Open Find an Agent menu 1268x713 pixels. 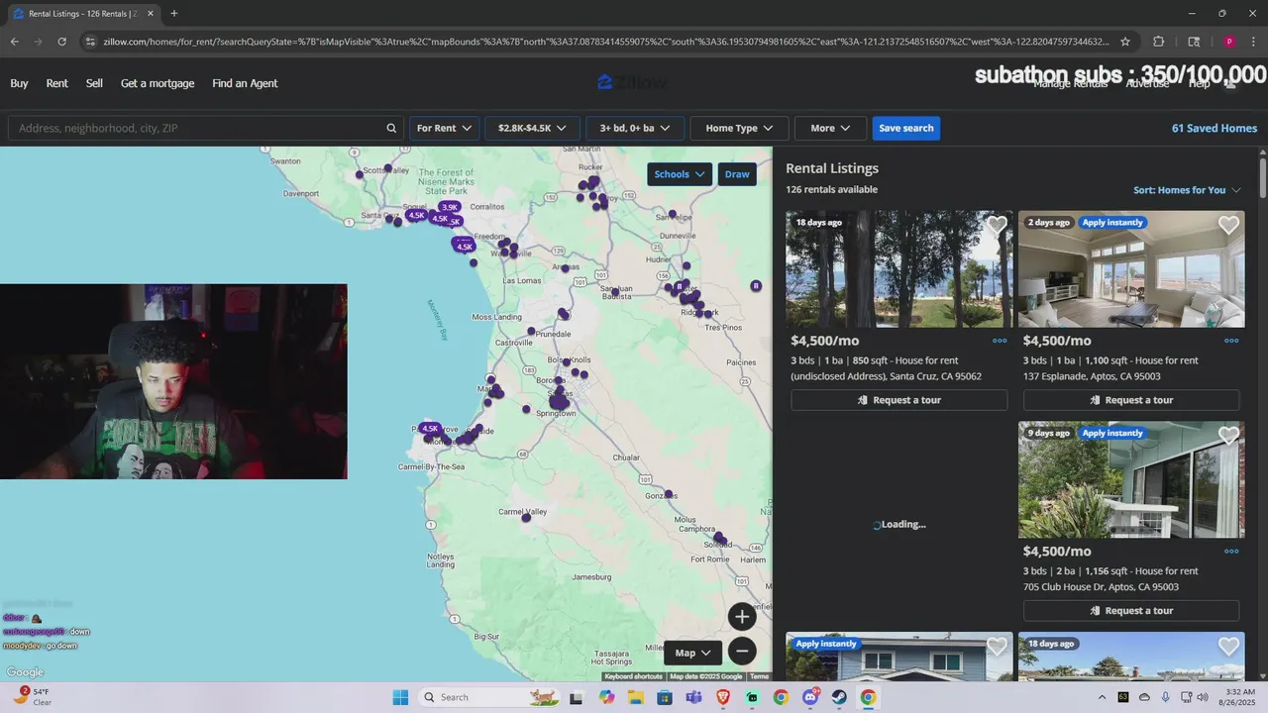pos(245,83)
